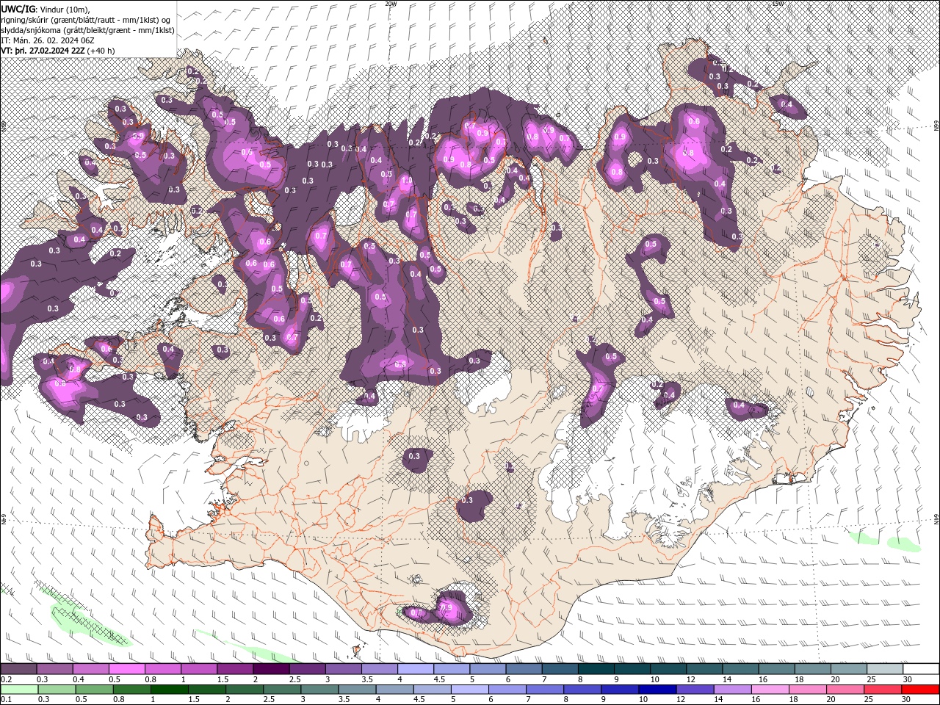The width and height of the screenshot is (940, 705).
Task: Choose the 12 swatch in the top snow scale
Action: (704, 669)
